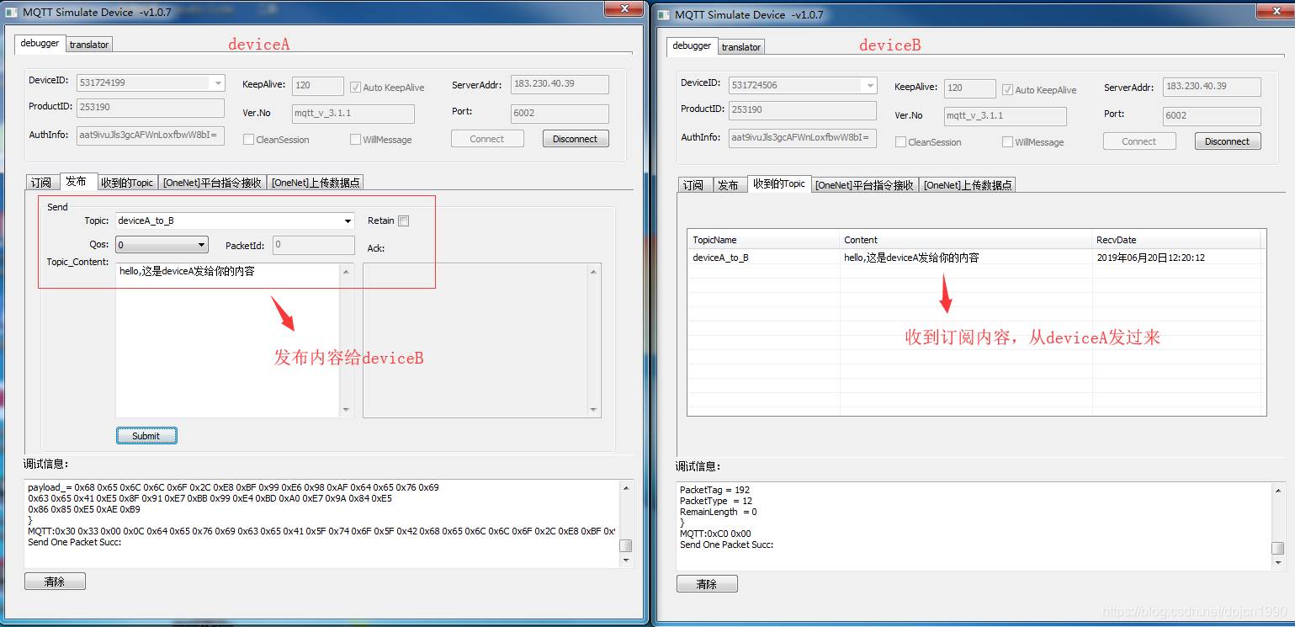Select deviceA_to_B cell in received topics table
The image size is (1295, 627).
763,258
